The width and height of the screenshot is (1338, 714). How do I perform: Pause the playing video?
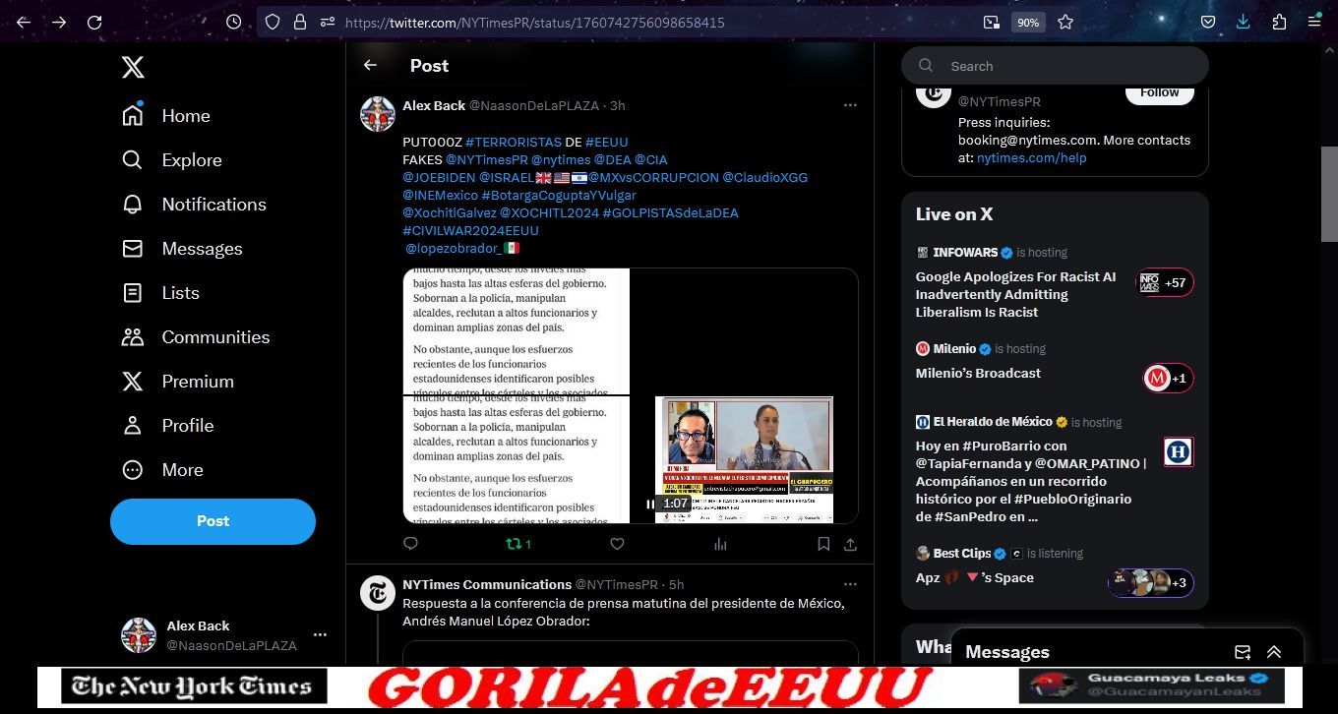point(650,504)
